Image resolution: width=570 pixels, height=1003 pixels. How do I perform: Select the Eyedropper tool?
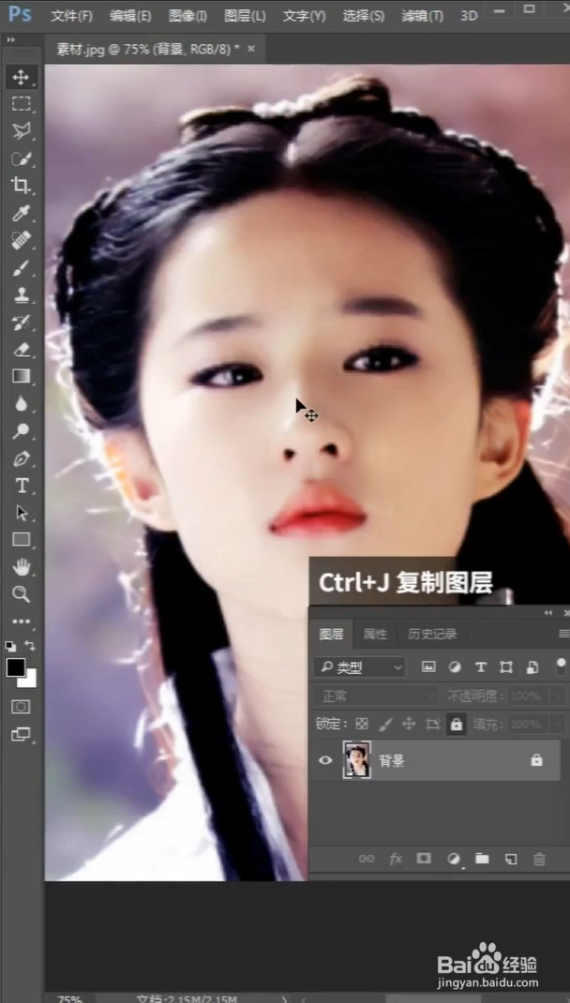[22, 213]
